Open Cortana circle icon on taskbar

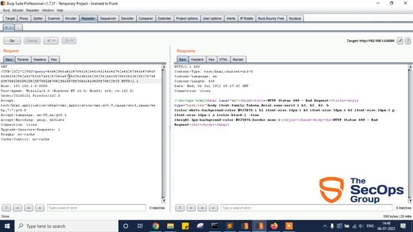click(x=126, y=226)
